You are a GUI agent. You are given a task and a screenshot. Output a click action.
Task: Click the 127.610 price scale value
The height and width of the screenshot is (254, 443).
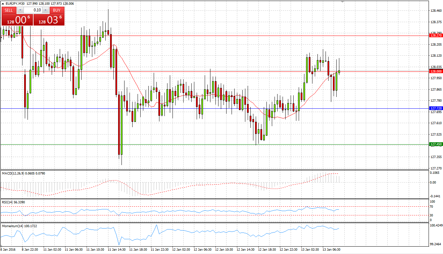(436, 123)
